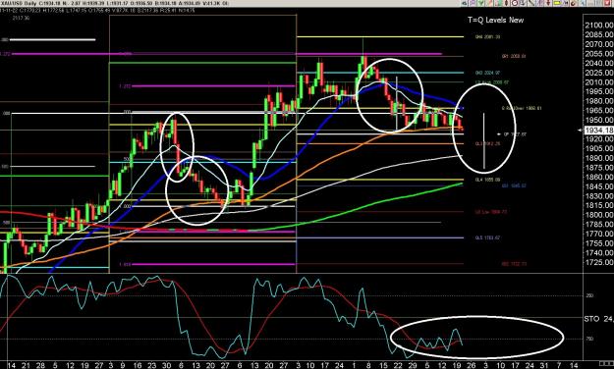Click the 1.618 Fibonacci level label

tap(125, 265)
